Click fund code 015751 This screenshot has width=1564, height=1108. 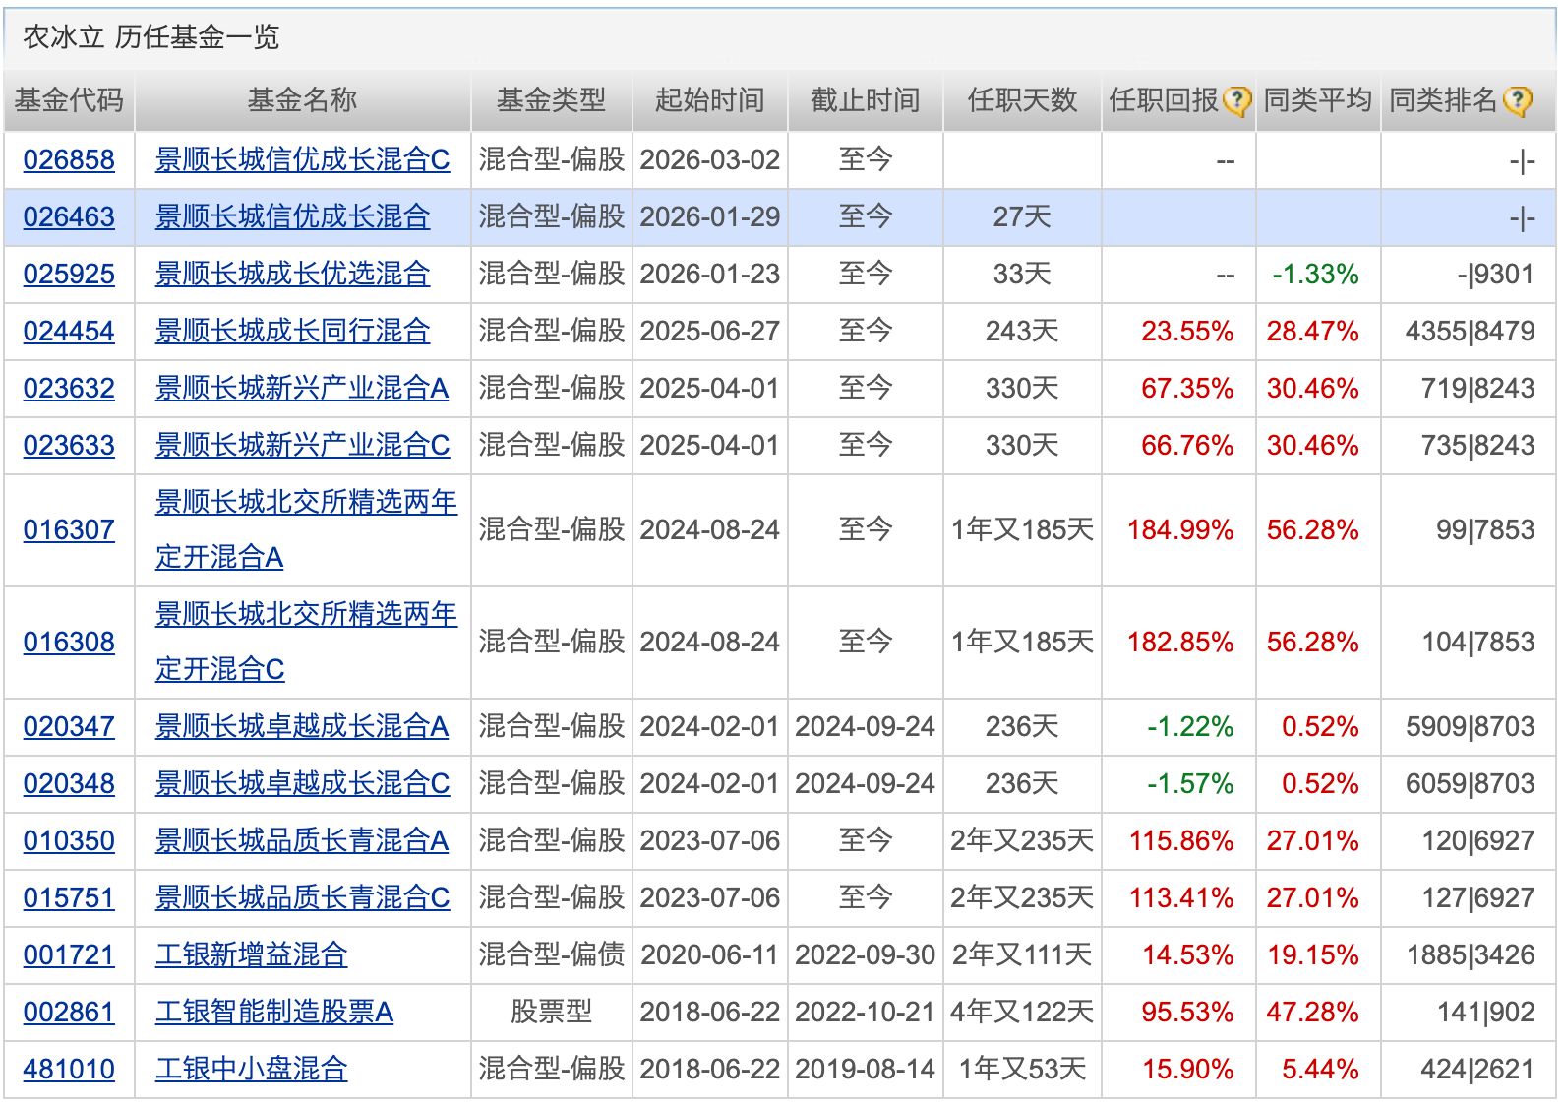(x=69, y=897)
